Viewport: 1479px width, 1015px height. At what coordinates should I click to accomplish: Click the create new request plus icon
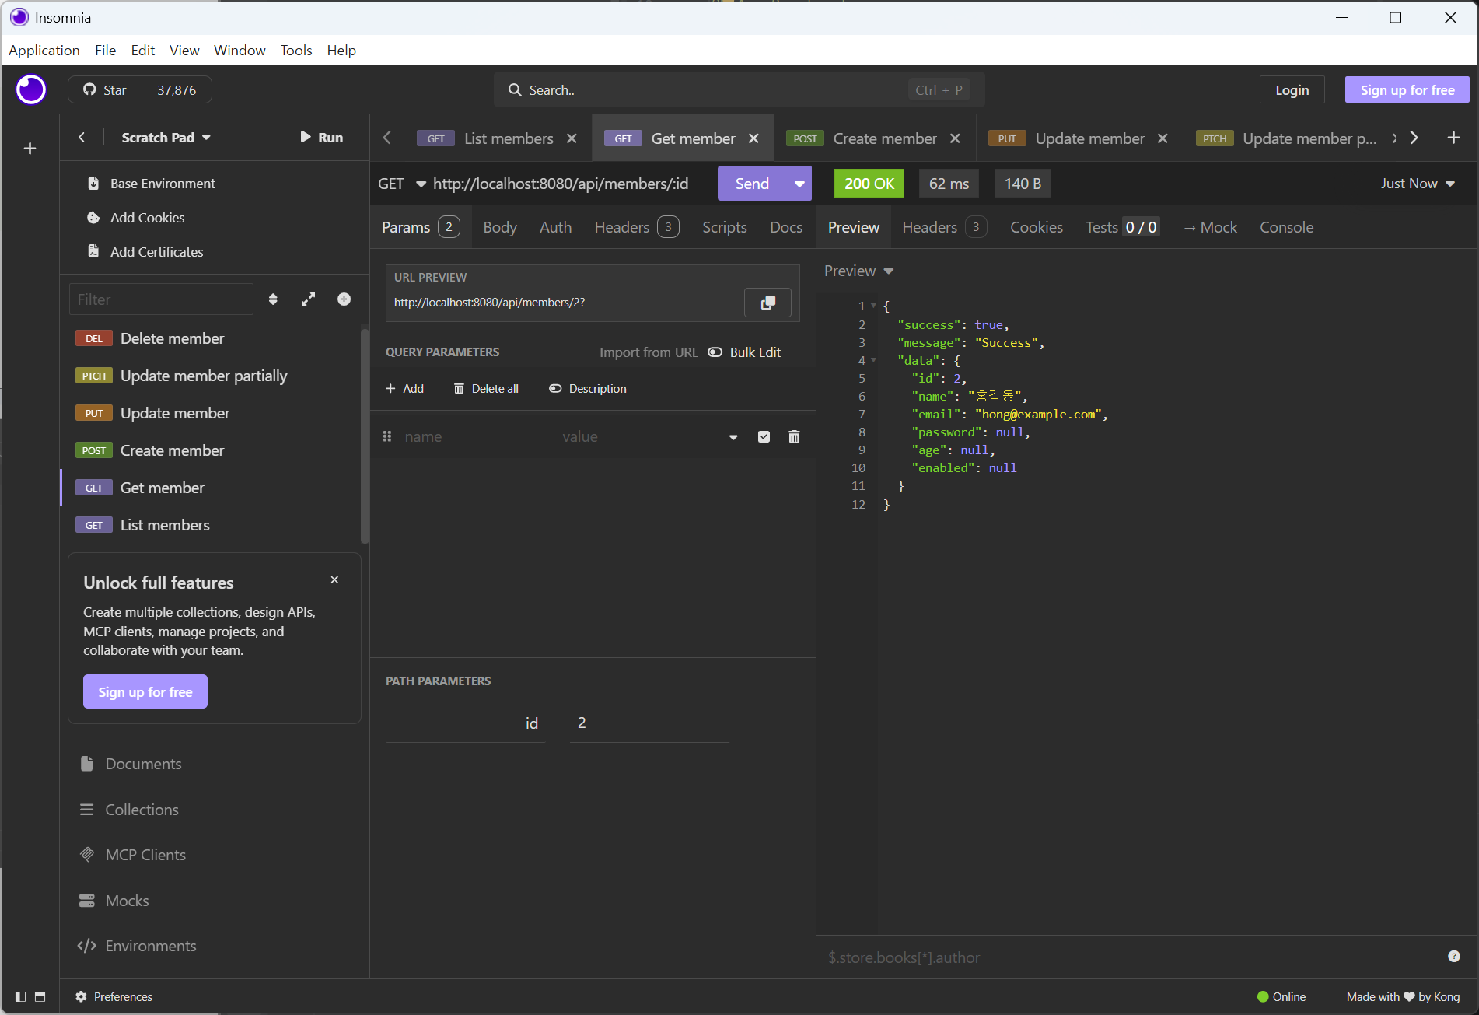pos(344,299)
